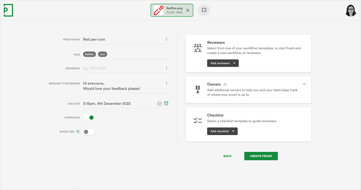This screenshot has height=190, width=361.
Task: Open the proof name options menu
Action: [166, 39]
